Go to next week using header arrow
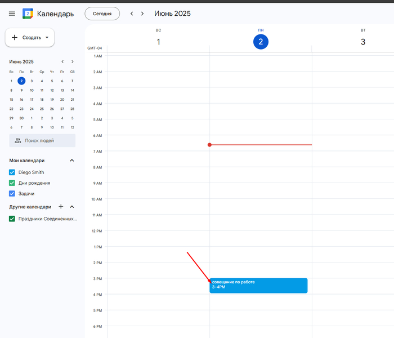Viewport: 394px width, 338px height. tap(142, 14)
